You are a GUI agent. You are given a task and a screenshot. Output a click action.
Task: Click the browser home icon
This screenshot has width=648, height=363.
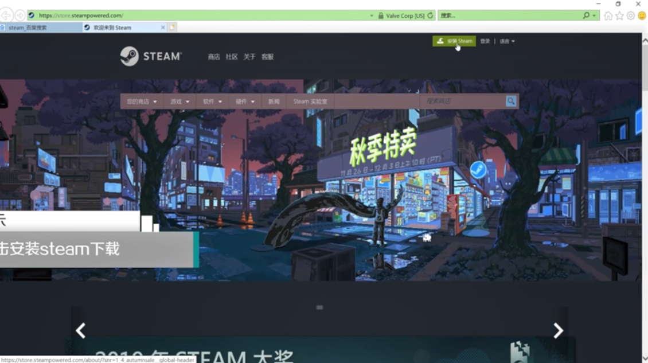(x=608, y=15)
